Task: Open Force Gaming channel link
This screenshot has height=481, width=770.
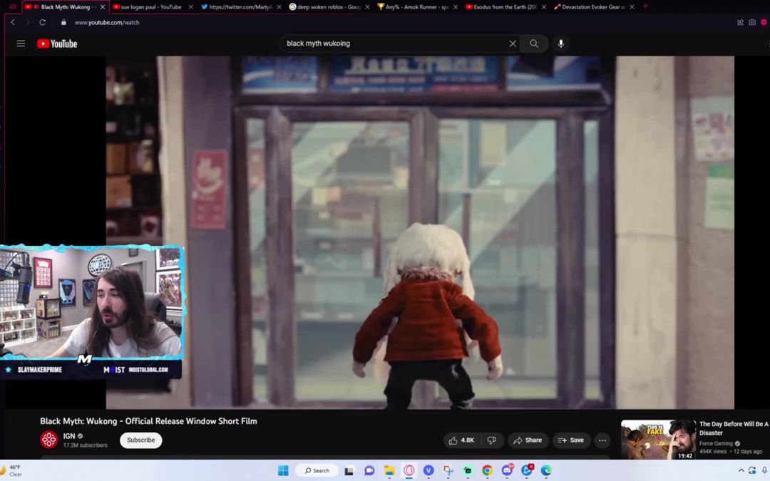Action: (716, 443)
